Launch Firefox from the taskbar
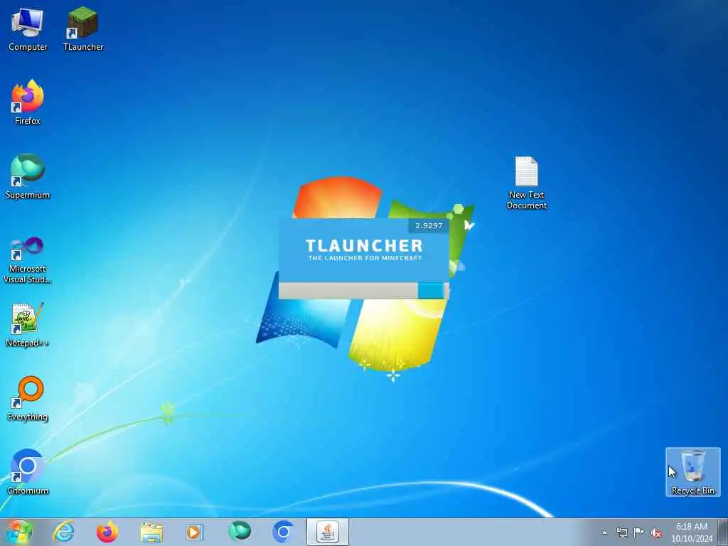The image size is (728, 546). [107, 532]
